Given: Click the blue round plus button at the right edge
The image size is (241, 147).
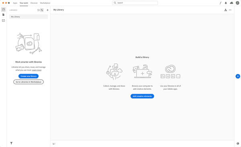Looking at the screenshot, I should point(238,76).
